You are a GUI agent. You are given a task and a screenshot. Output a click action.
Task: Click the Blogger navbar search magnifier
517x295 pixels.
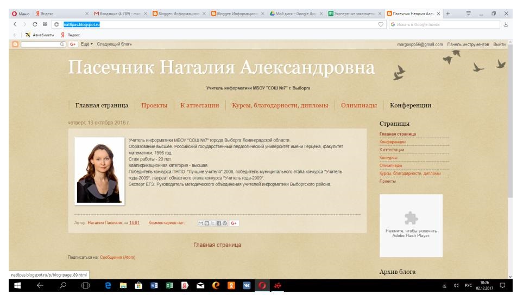(x=62, y=44)
